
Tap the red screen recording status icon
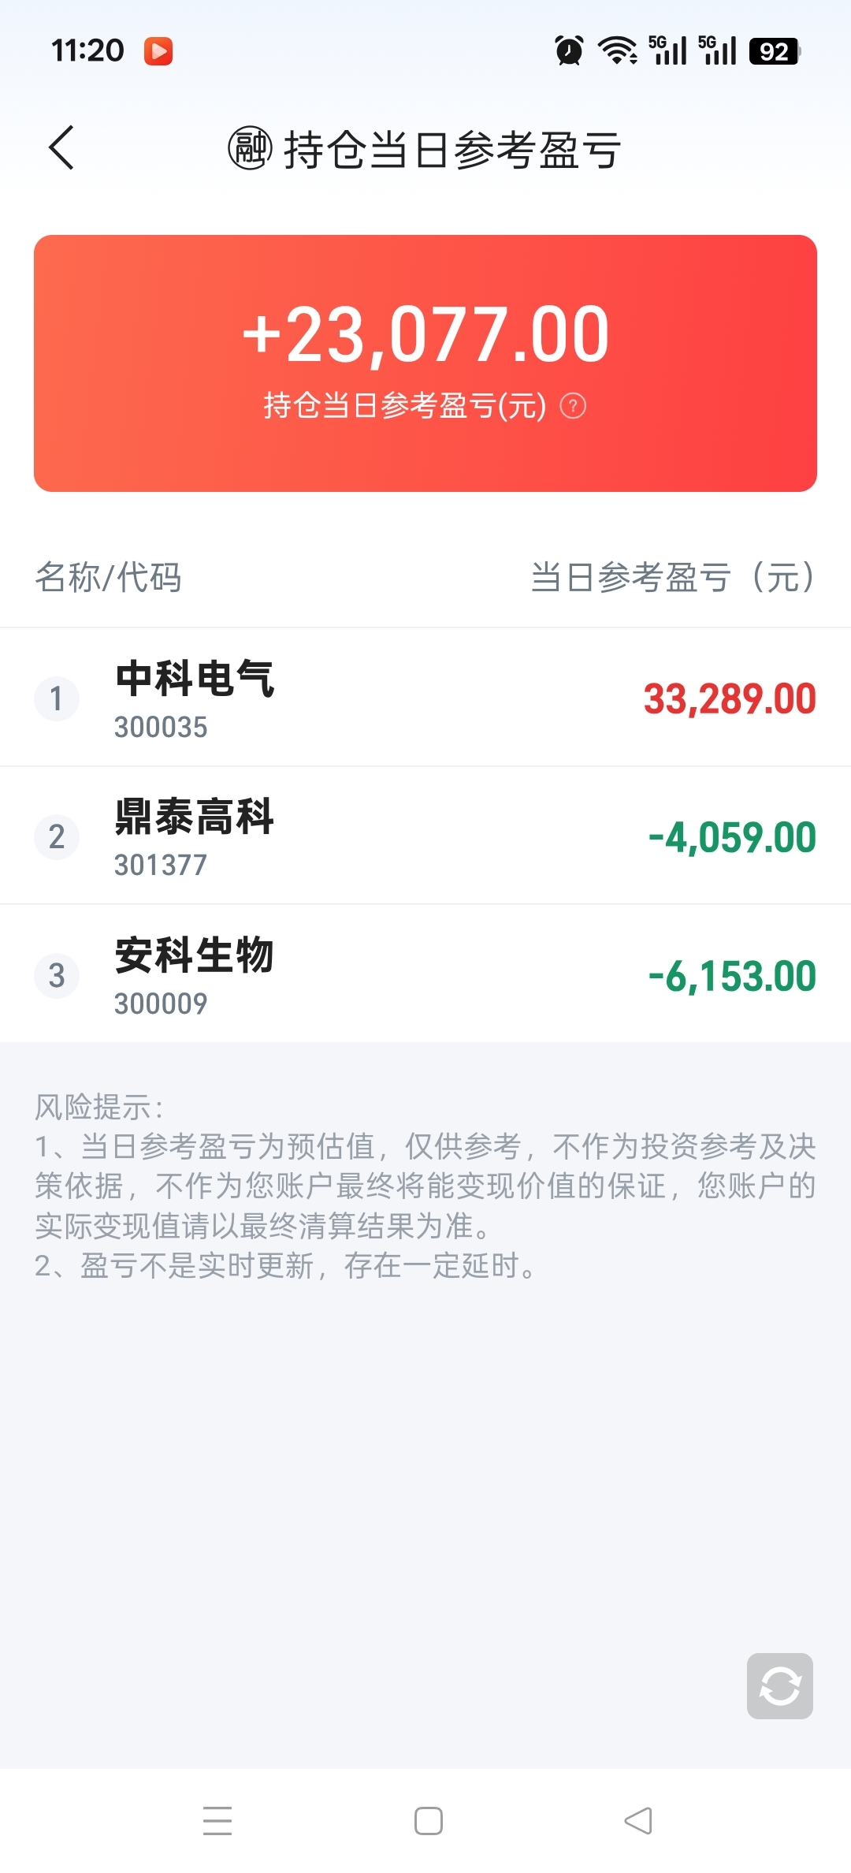click(x=158, y=51)
